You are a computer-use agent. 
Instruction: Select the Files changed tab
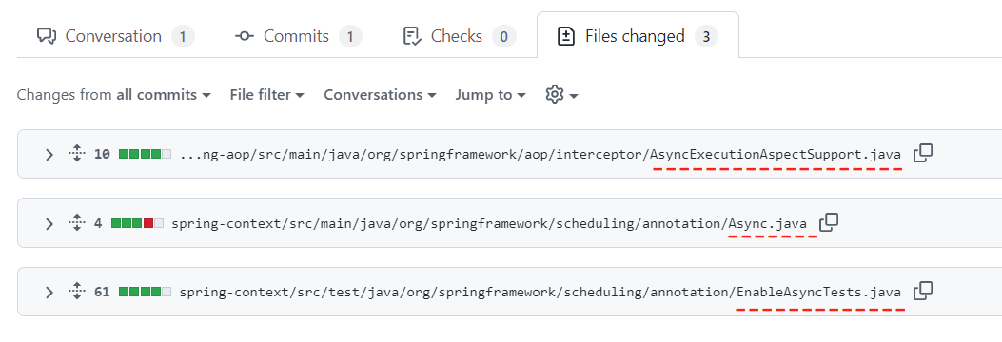[638, 36]
